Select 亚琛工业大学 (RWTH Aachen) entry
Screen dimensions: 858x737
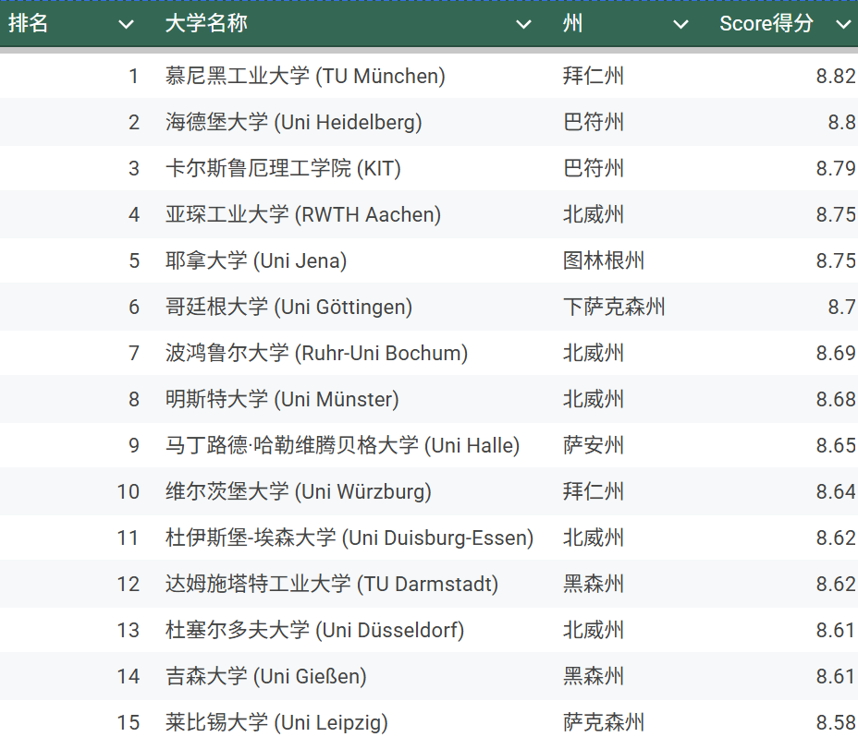coord(303,214)
